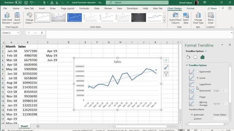This screenshot has height=131, width=234.
Task: Click the Sales chart title
Action: point(117,62)
